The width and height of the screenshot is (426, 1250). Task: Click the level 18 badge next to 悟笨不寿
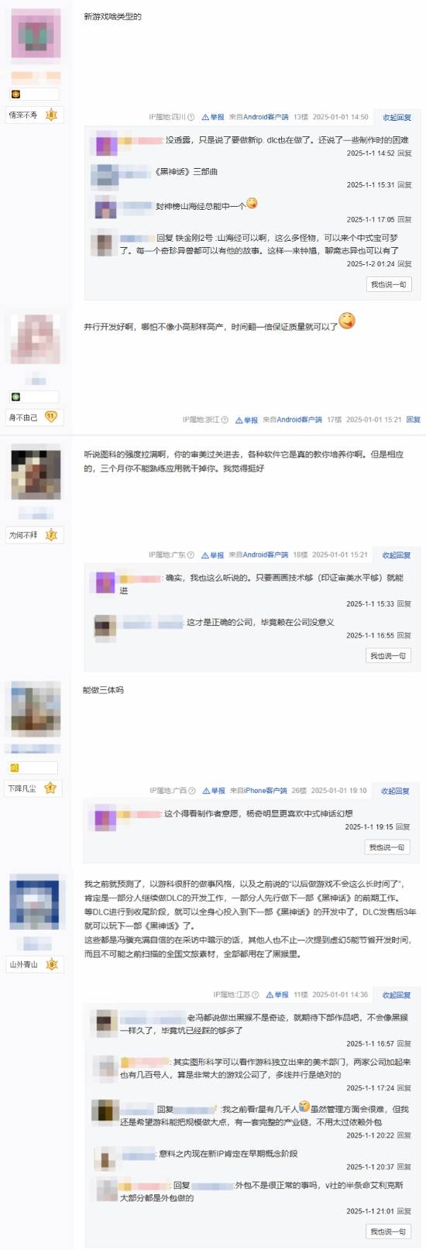point(51,115)
